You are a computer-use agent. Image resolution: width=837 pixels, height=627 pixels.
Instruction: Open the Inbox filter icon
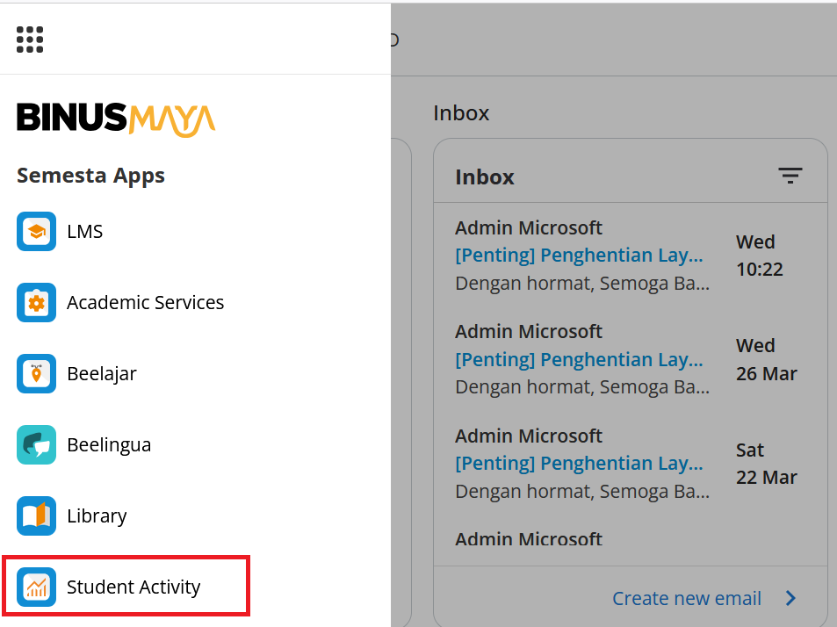(790, 176)
